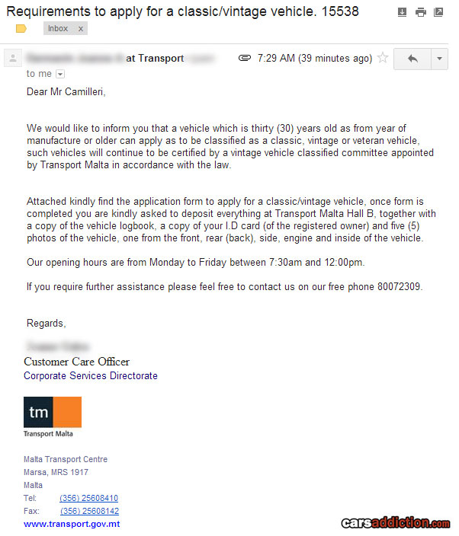This screenshot has height=536, width=459.
Task: Click the Reply arrow button
Action: coord(412,59)
